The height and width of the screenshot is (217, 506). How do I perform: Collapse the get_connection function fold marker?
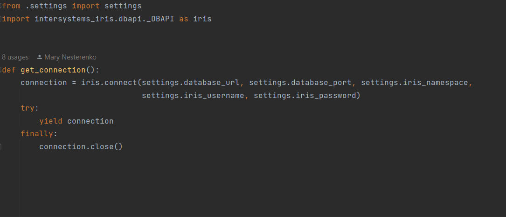(1, 70)
